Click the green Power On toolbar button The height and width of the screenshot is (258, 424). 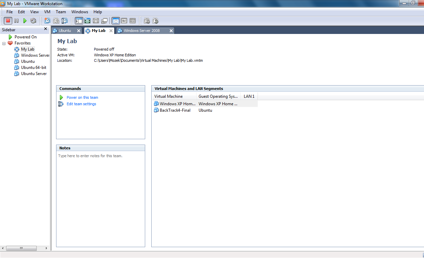(25, 21)
